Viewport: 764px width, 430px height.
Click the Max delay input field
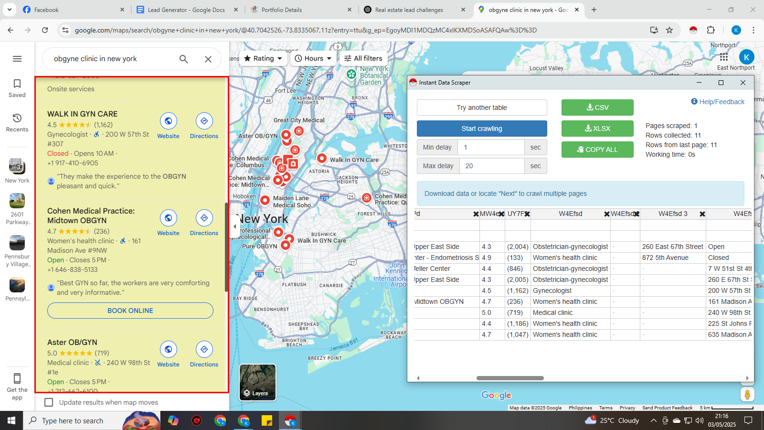click(x=492, y=166)
